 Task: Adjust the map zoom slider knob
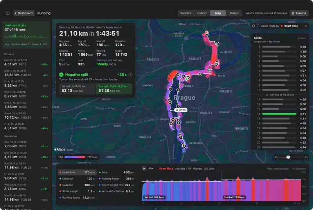click(288, 157)
